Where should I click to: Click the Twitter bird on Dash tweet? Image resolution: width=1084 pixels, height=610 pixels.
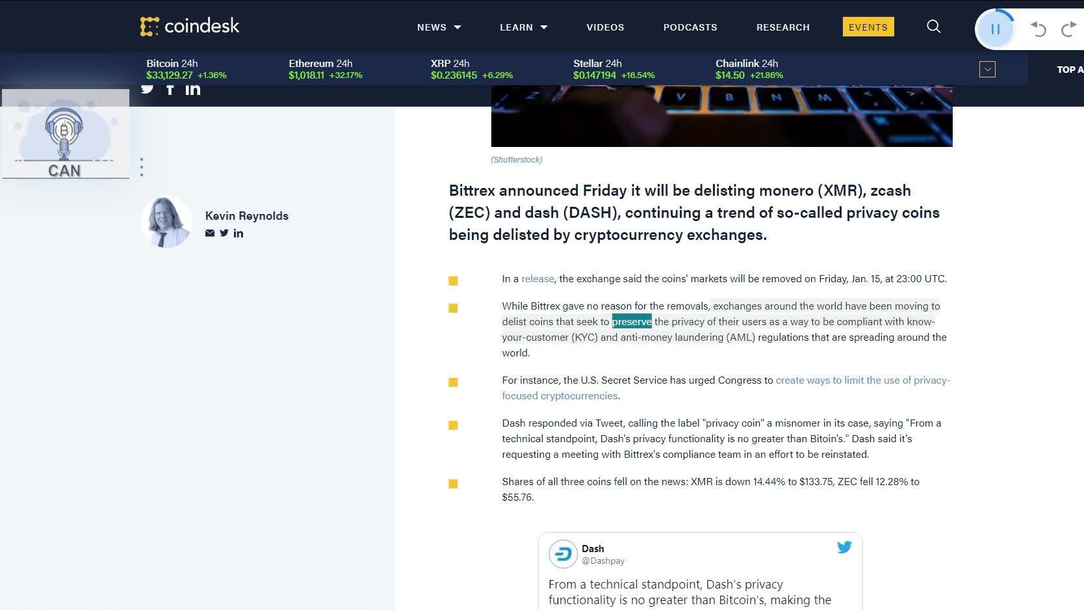click(844, 548)
